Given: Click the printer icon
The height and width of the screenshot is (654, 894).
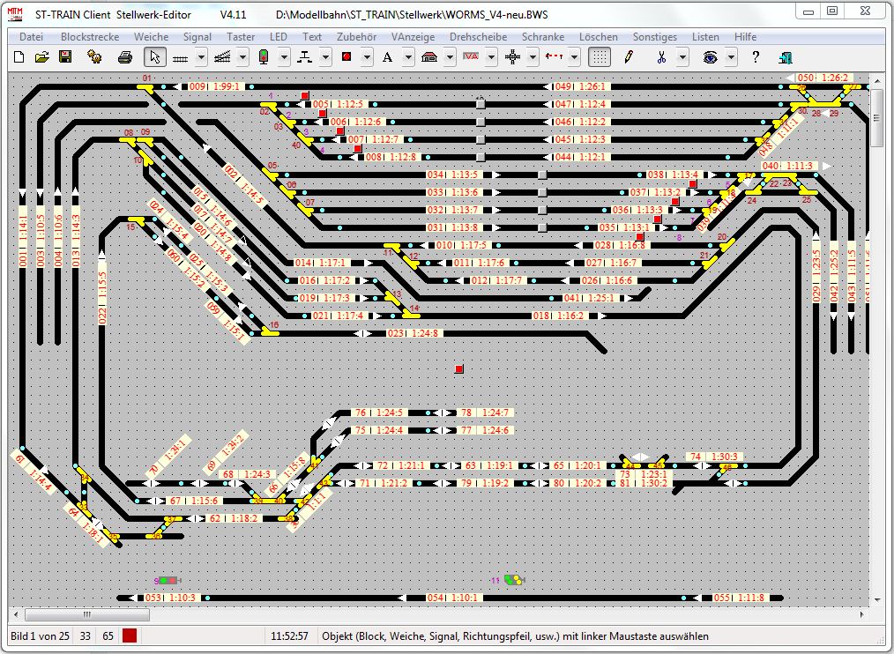Looking at the screenshot, I should point(125,57).
